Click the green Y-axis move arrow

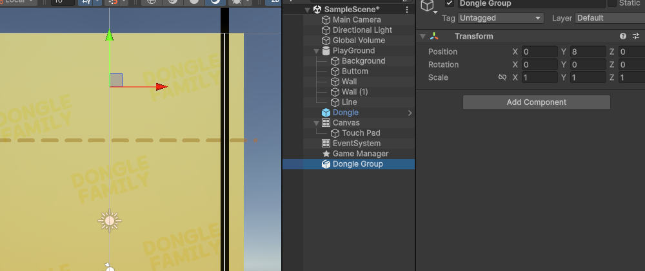pos(109,35)
